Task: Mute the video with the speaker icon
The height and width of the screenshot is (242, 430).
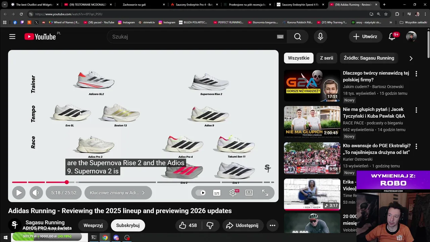Action: tap(36, 193)
